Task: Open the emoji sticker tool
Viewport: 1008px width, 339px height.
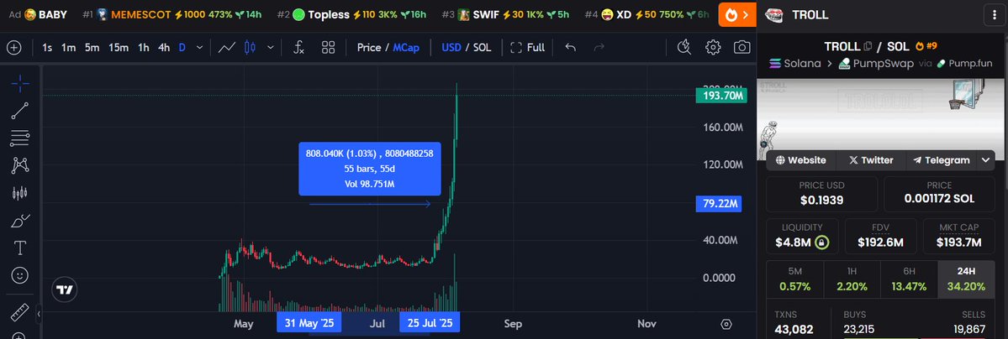Action: tap(20, 275)
